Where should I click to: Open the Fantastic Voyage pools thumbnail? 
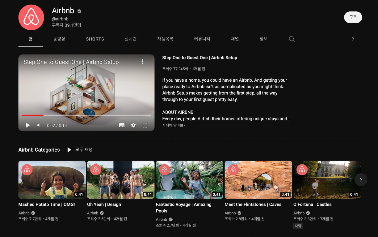pos(190,179)
